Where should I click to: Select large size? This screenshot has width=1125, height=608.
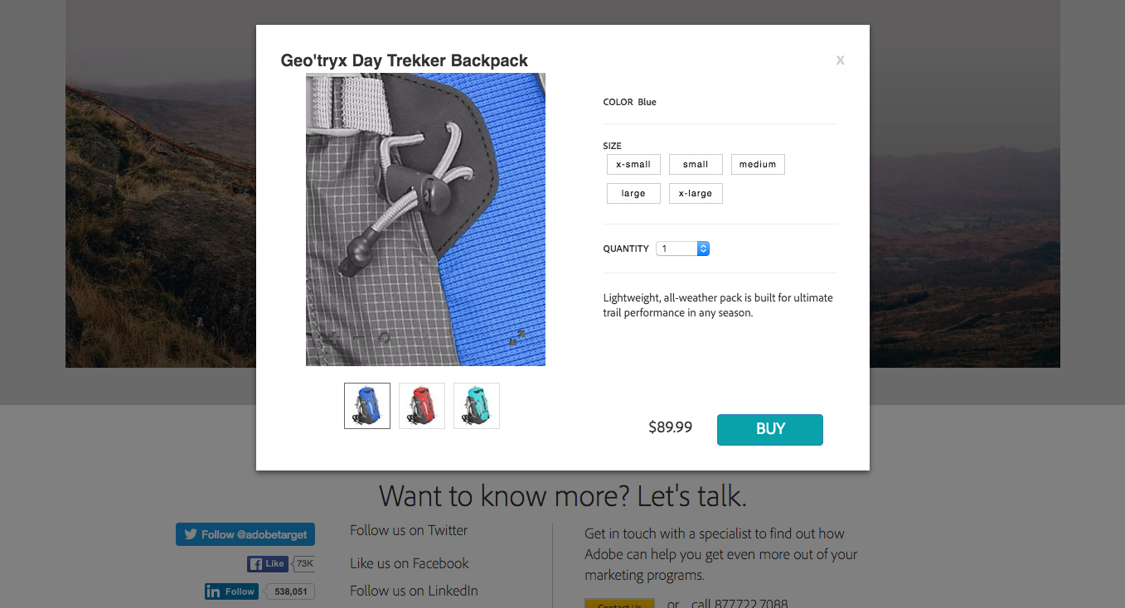click(x=633, y=194)
